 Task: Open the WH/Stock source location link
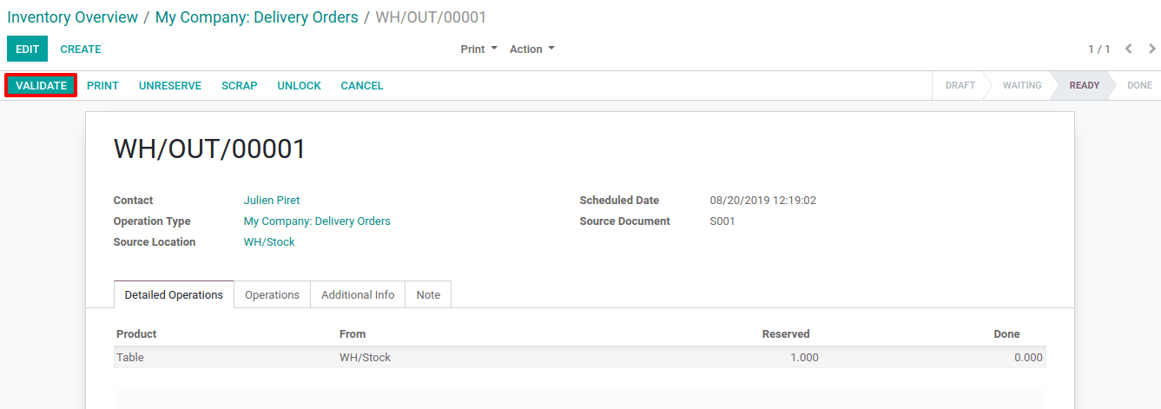[x=269, y=242]
